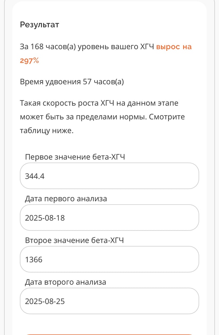Tap the orange 297% growth value
This screenshot has height=335, width=219.
(30, 61)
